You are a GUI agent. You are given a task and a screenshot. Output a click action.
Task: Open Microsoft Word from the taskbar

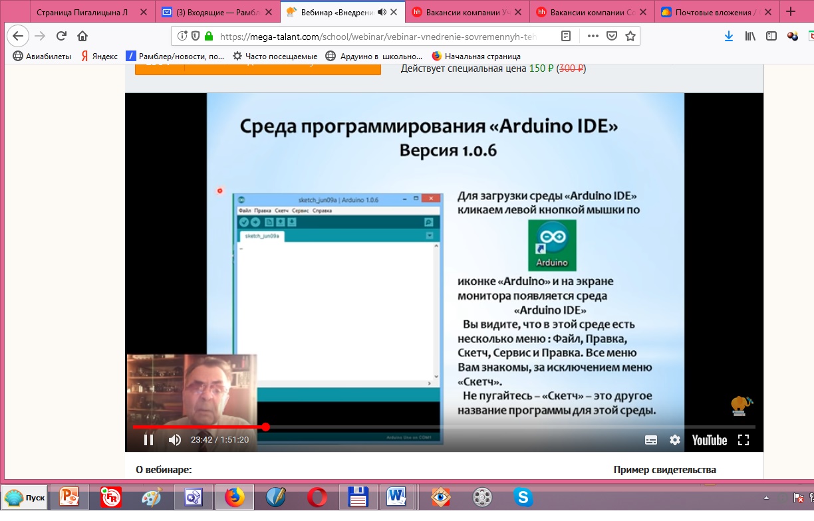[x=398, y=497]
